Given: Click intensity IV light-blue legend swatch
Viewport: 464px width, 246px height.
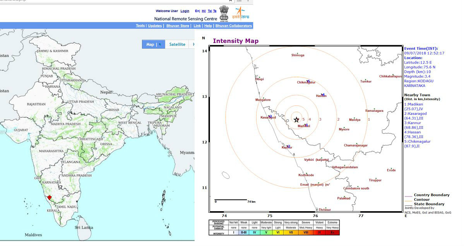Looking at the screenshot, I should [255, 233].
